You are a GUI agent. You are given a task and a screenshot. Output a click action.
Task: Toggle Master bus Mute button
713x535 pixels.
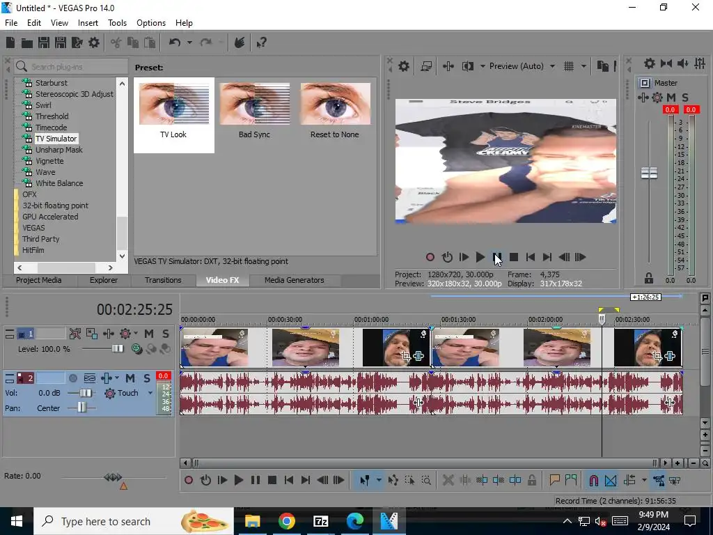(x=671, y=98)
